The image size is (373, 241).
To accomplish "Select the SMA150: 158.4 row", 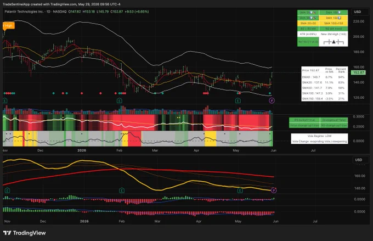I will [x=324, y=99].
